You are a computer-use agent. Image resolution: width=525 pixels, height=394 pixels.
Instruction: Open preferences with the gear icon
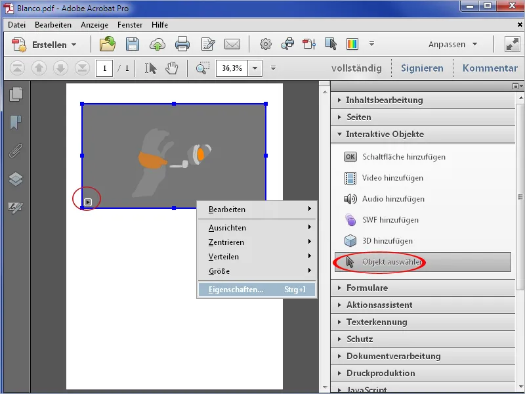pyautogui.click(x=266, y=44)
